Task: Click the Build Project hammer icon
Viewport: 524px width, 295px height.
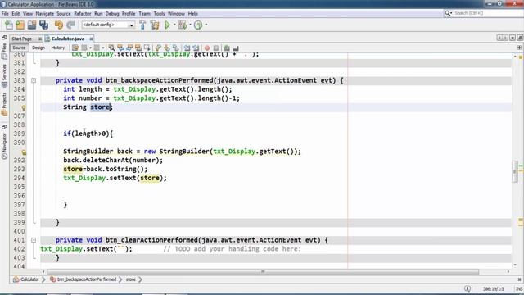Action: coord(142,25)
